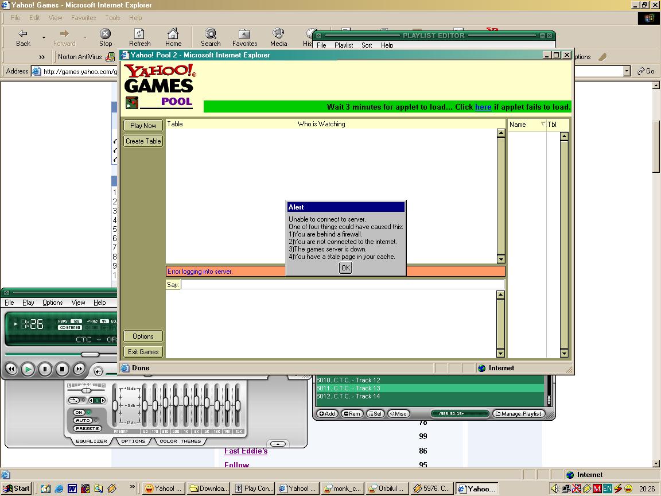Click the Go arrow beside the address bar
Viewport: 661px width, 496px height.
[x=646, y=71]
